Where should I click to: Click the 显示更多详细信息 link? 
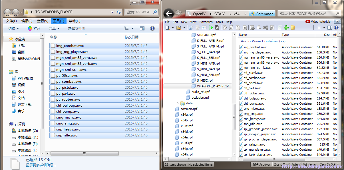[x=41, y=165]
